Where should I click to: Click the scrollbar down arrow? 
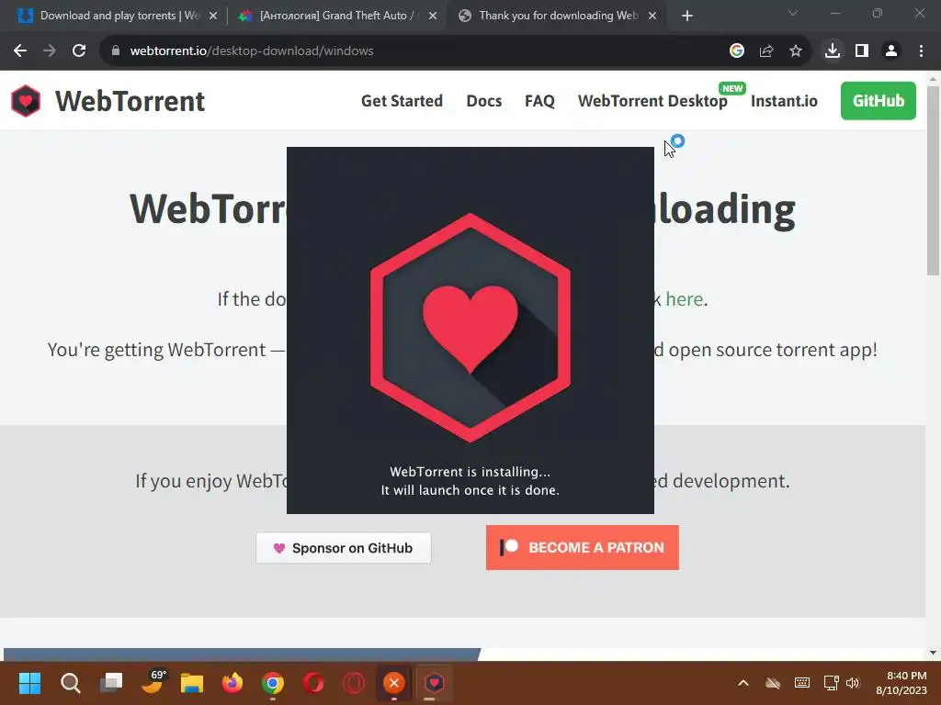pos(933,653)
